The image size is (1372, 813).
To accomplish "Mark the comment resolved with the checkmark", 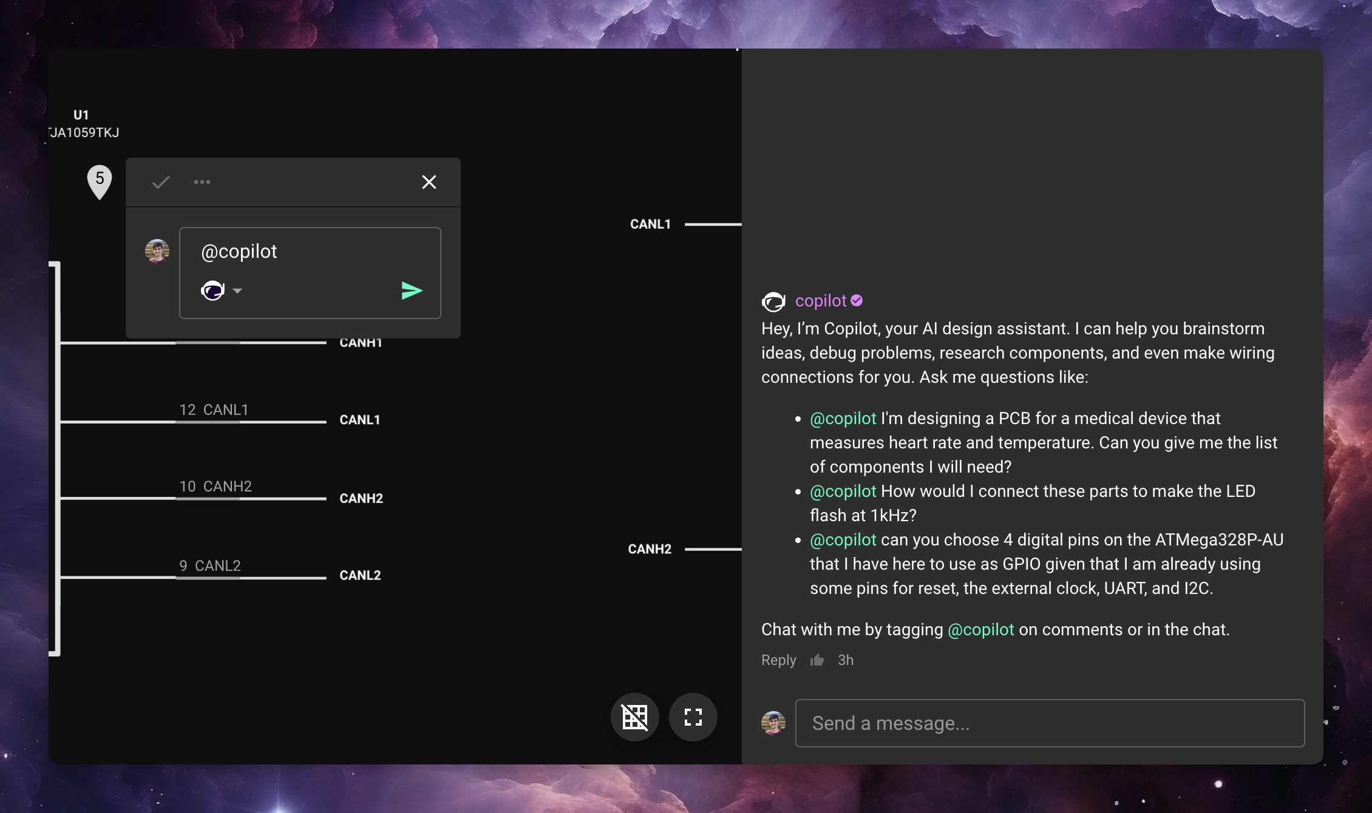I will pyautogui.click(x=160, y=181).
